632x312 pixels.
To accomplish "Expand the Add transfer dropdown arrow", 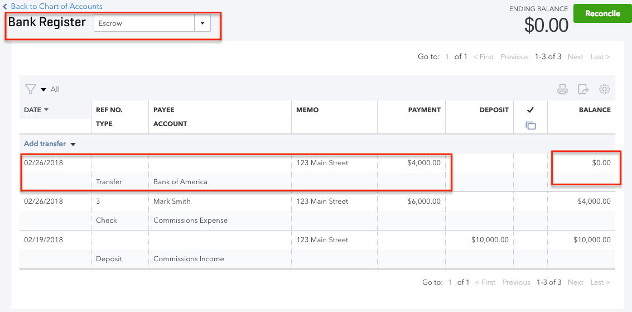I will pos(73,145).
